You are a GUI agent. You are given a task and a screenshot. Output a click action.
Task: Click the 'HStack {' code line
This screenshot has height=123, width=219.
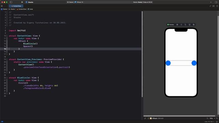23,41
